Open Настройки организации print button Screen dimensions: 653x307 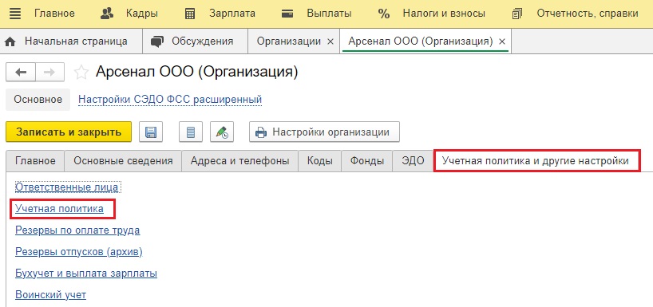324,132
